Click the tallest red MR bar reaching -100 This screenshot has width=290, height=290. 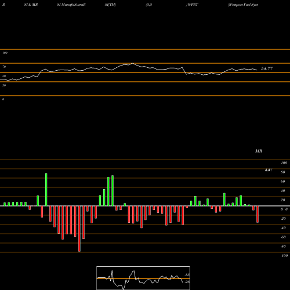click(x=79, y=229)
